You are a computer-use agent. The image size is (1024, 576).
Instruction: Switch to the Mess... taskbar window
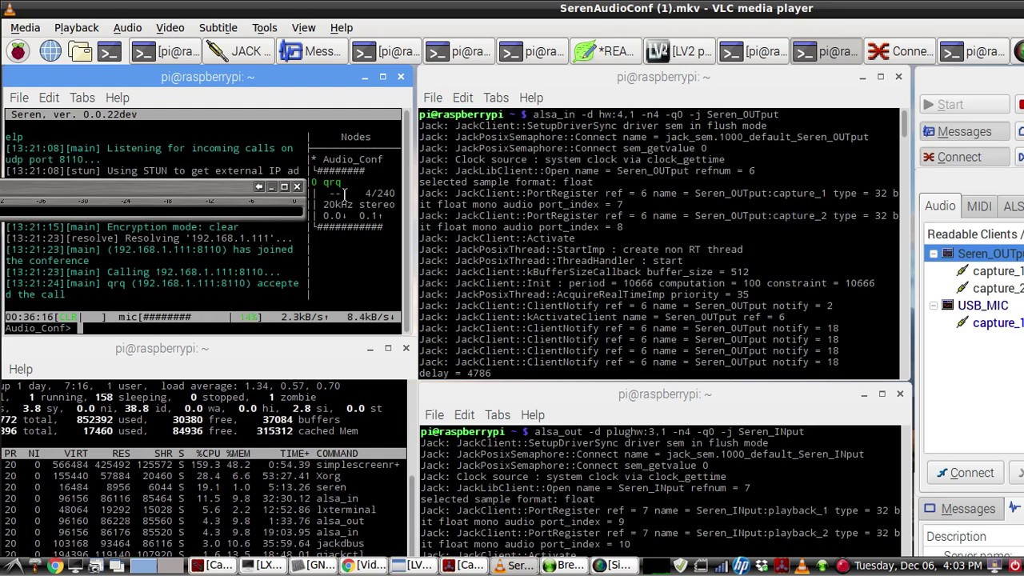point(312,51)
